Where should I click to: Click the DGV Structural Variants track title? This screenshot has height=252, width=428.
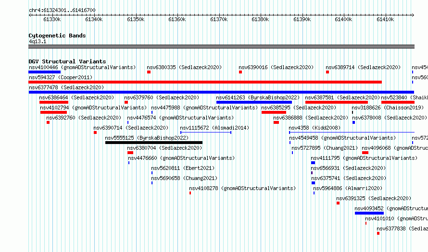point(67,61)
